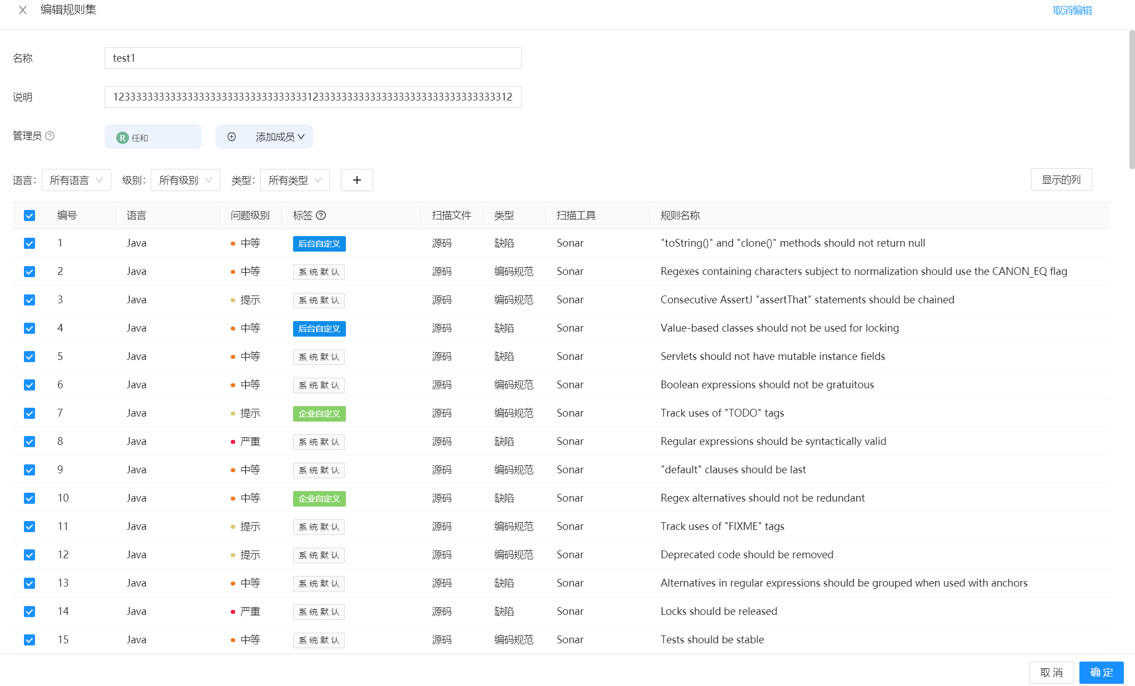1135x686 pixels.
Task: Click the vertical scrollbar on the right
Action: [x=1131, y=100]
